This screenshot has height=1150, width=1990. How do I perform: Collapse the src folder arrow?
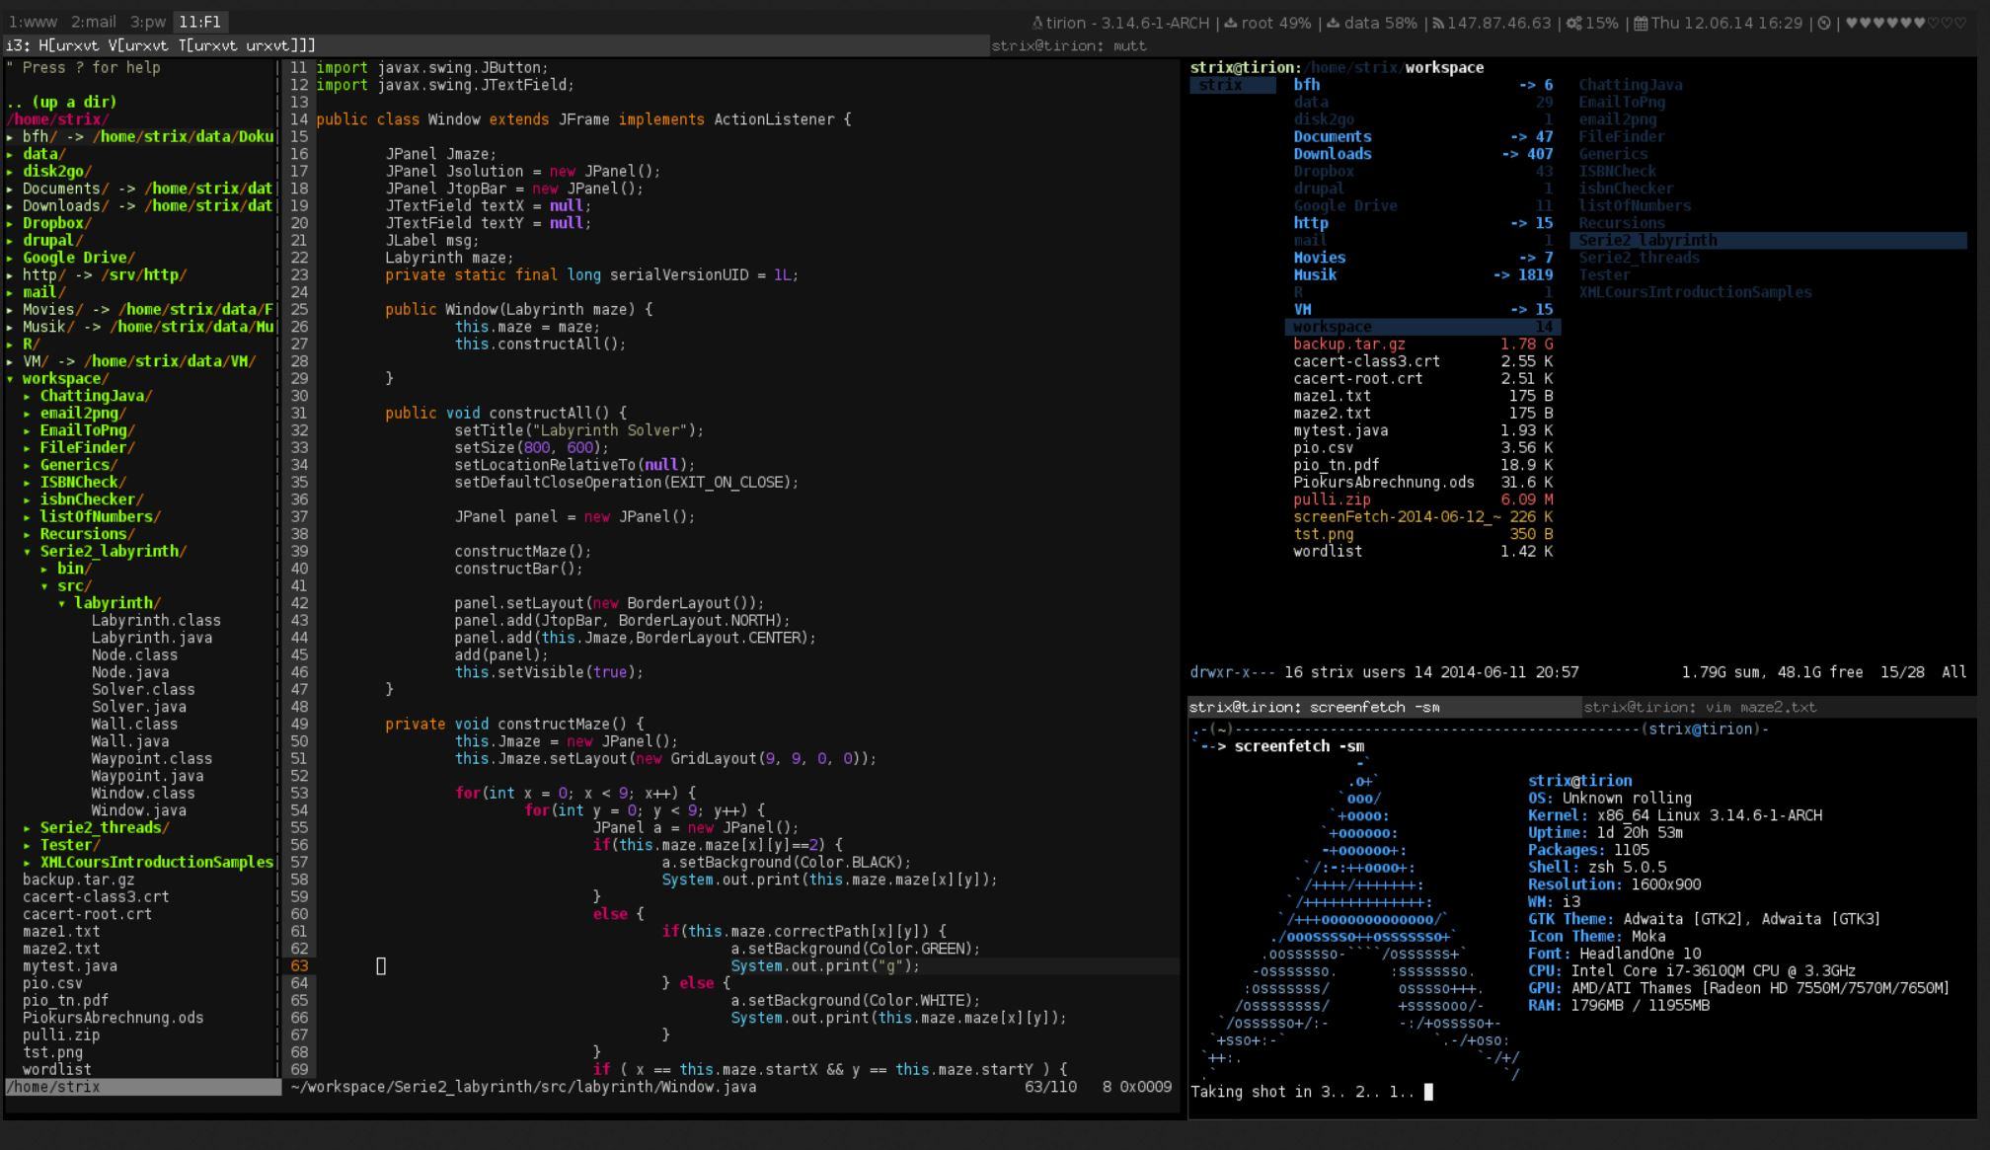45,586
